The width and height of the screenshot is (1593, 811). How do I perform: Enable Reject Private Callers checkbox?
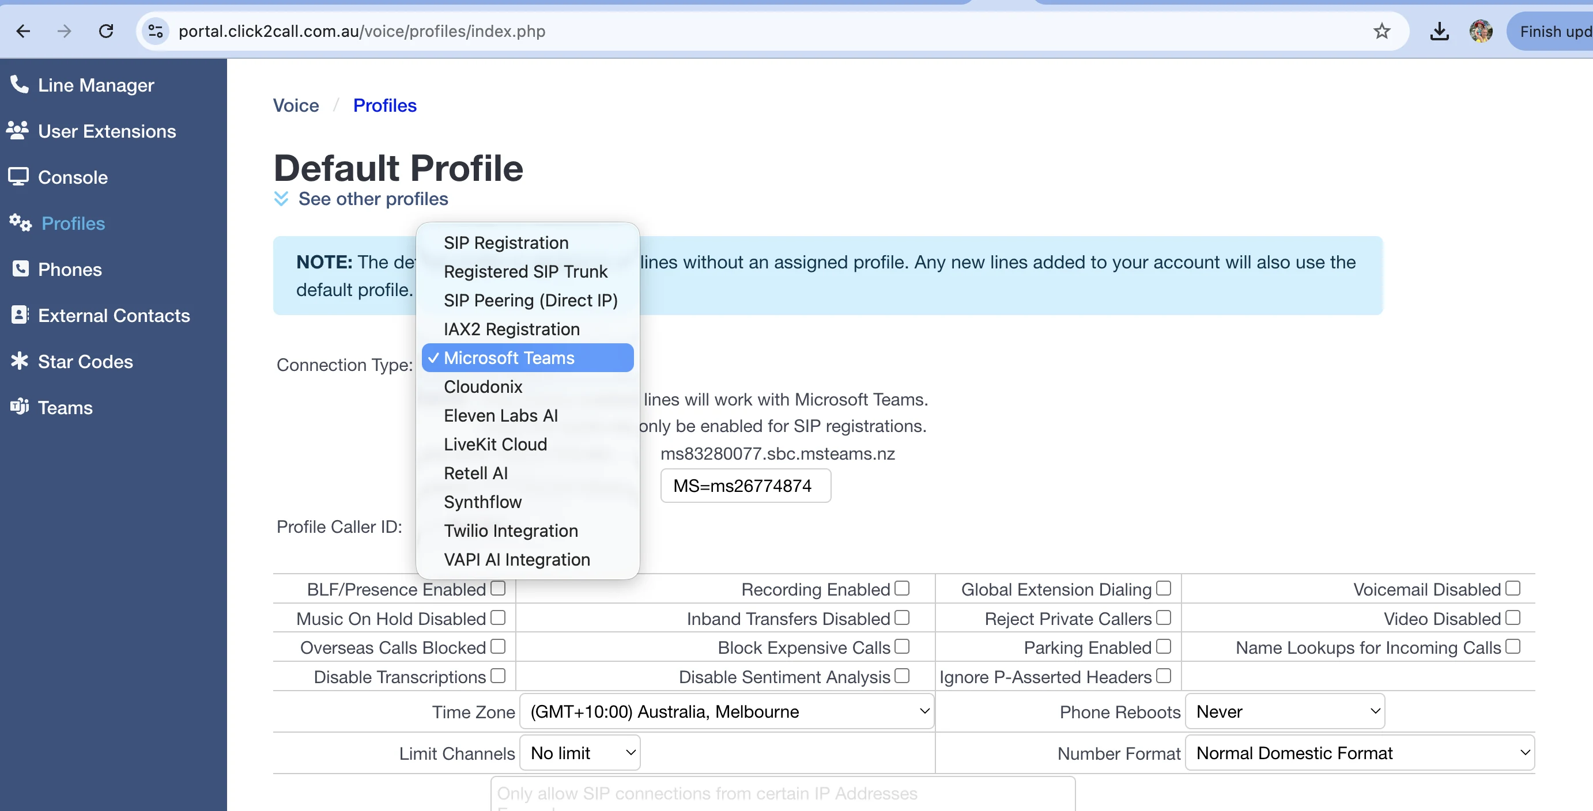(x=1163, y=618)
